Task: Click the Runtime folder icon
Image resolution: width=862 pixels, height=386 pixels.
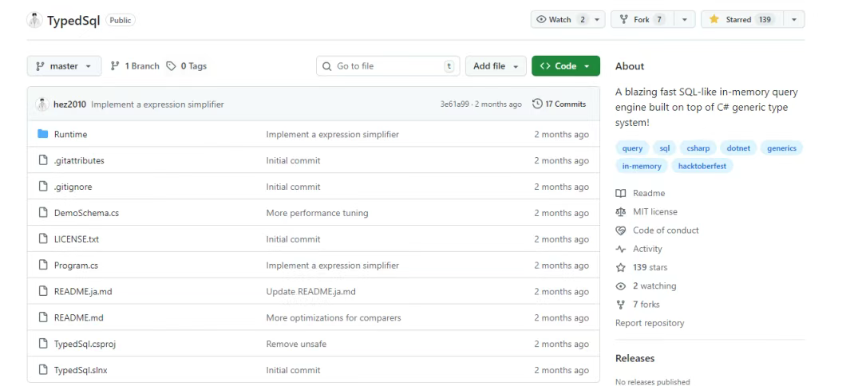Action: (x=43, y=134)
